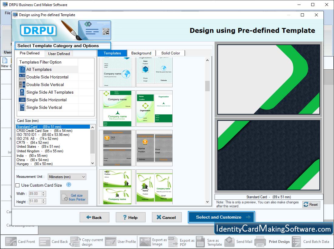Click card size list up arrow

[92, 127]
